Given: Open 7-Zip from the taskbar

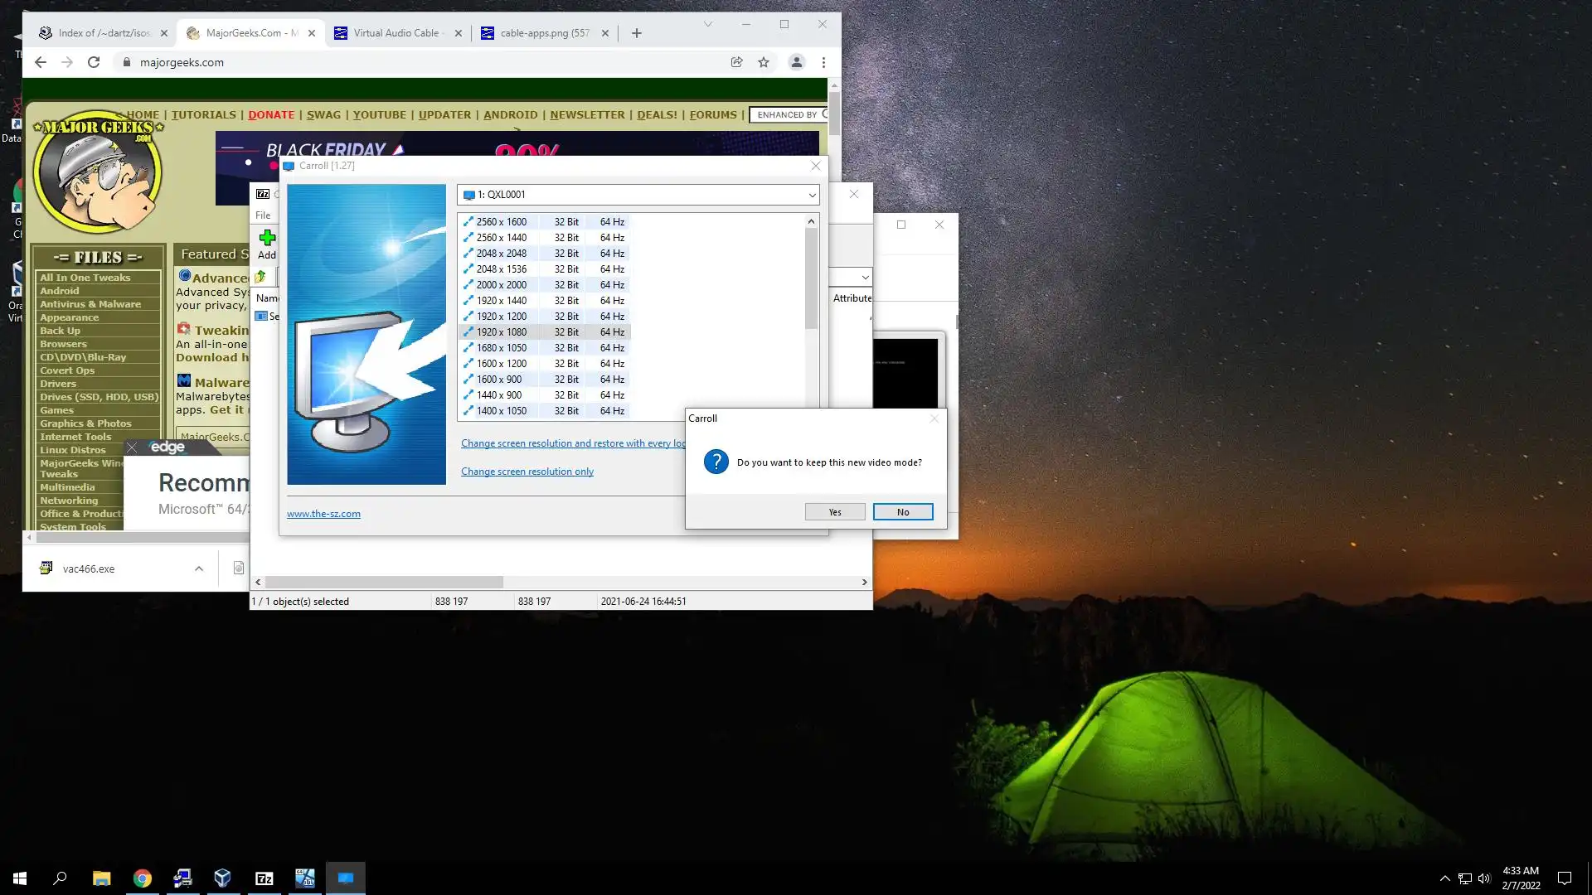Looking at the screenshot, I should pos(264,878).
